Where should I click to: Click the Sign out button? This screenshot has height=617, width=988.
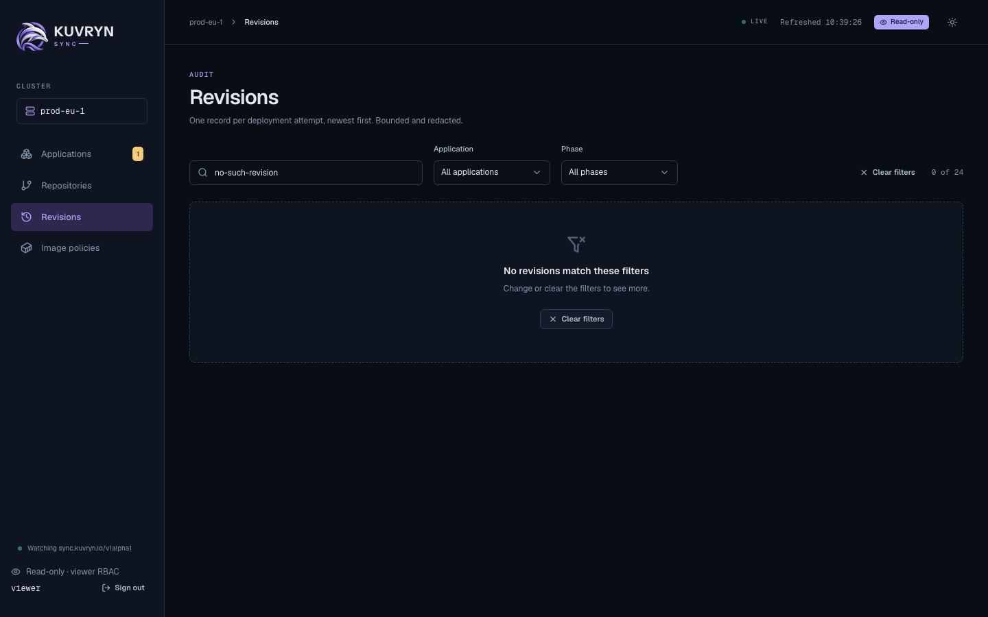click(x=123, y=588)
